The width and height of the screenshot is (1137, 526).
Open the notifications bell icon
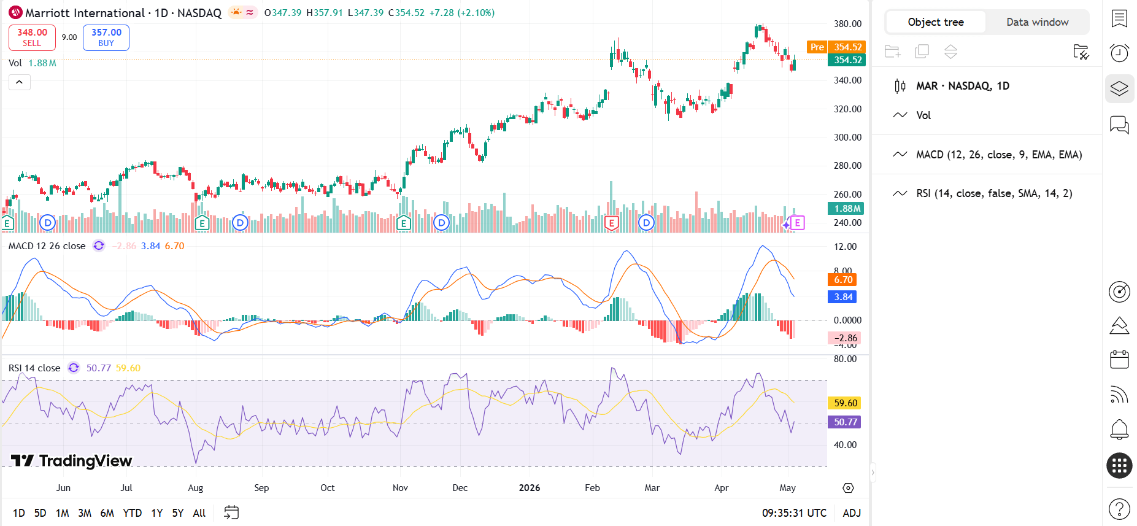(1119, 430)
